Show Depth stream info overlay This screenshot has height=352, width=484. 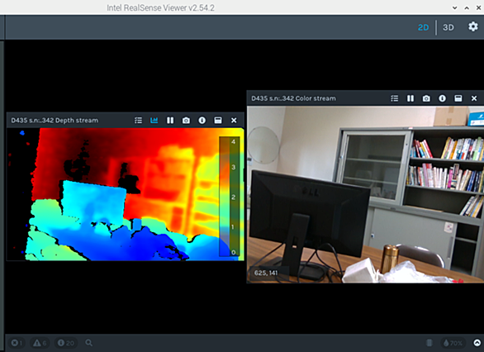pyautogui.click(x=202, y=120)
